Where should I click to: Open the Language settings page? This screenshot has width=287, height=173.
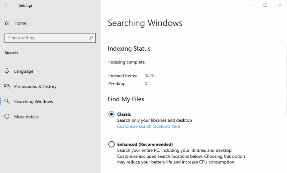(24, 71)
